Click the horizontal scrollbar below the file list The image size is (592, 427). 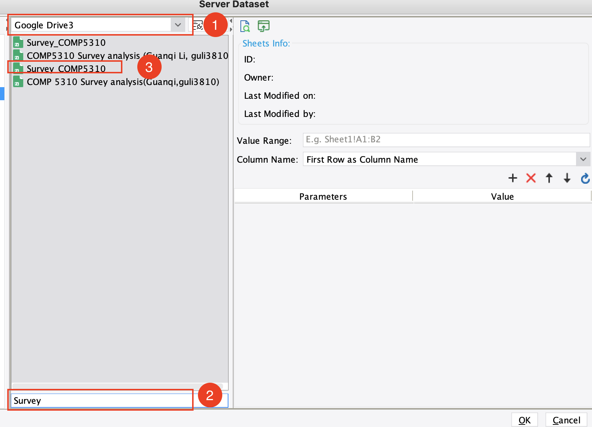120,386
